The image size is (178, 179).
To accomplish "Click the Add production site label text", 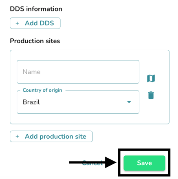I will pos(55,137).
